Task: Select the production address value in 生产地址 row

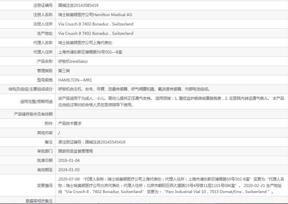Action: 96,33
